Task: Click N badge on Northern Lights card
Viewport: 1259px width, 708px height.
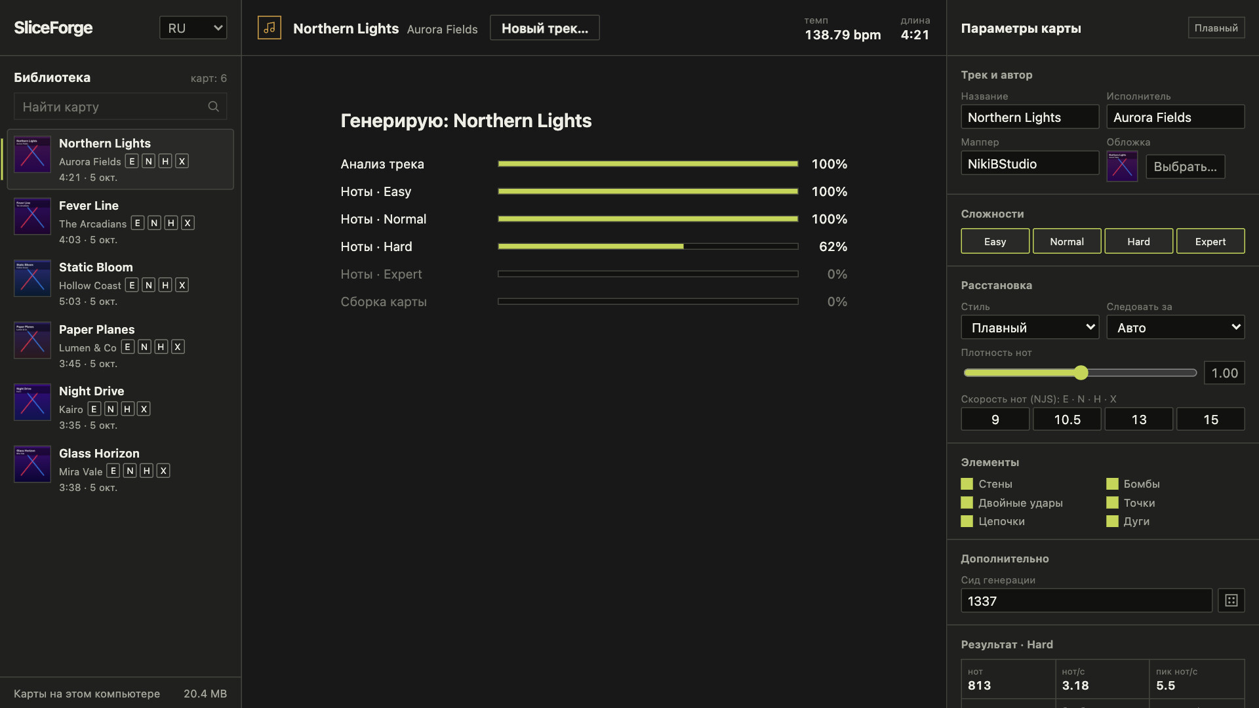Action: (149, 161)
